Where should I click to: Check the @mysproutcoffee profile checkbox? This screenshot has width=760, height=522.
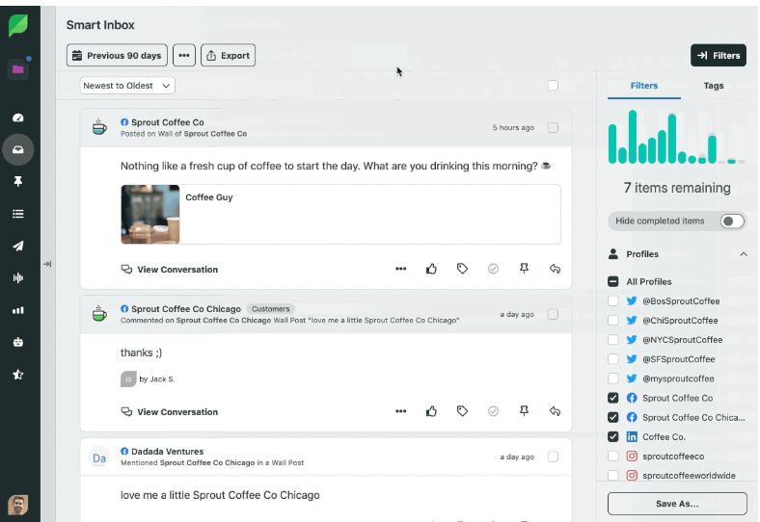coord(613,378)
